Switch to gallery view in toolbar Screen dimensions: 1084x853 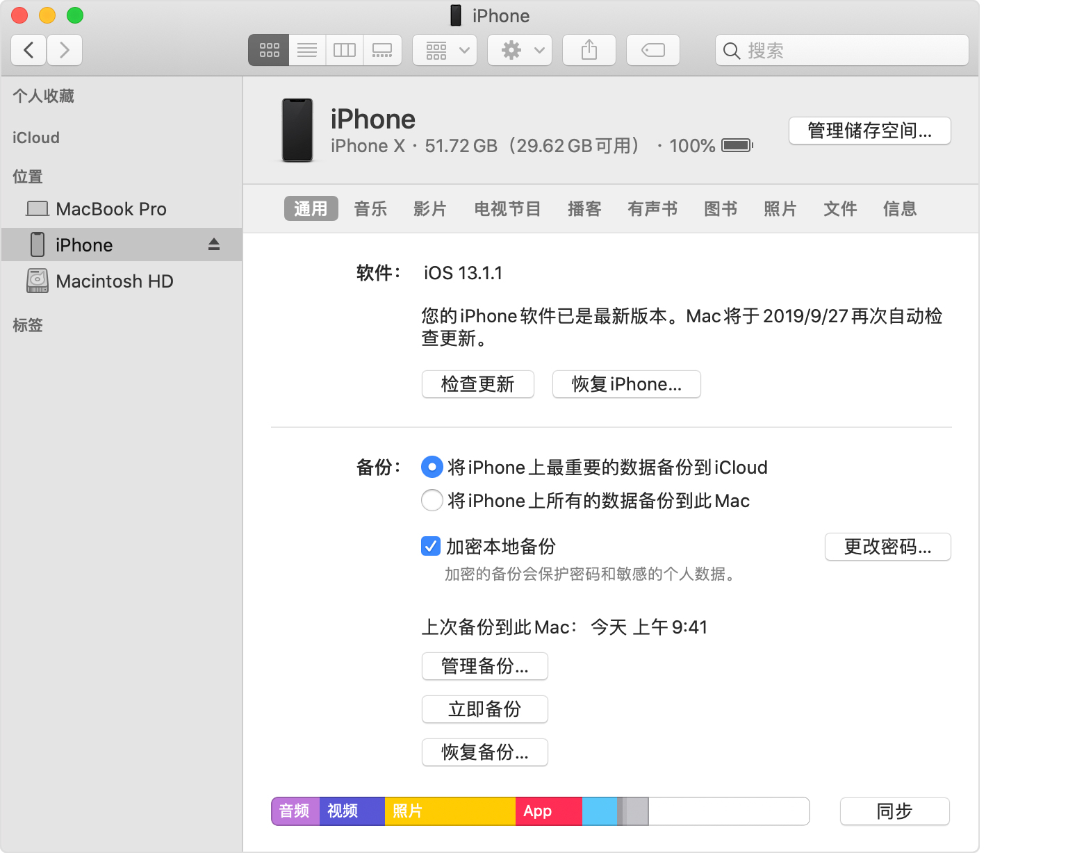382,50
